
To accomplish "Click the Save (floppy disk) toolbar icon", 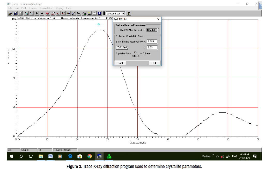I will click(15, 13).
